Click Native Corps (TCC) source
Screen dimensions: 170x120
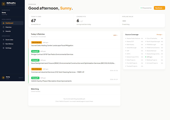(134, 57)
